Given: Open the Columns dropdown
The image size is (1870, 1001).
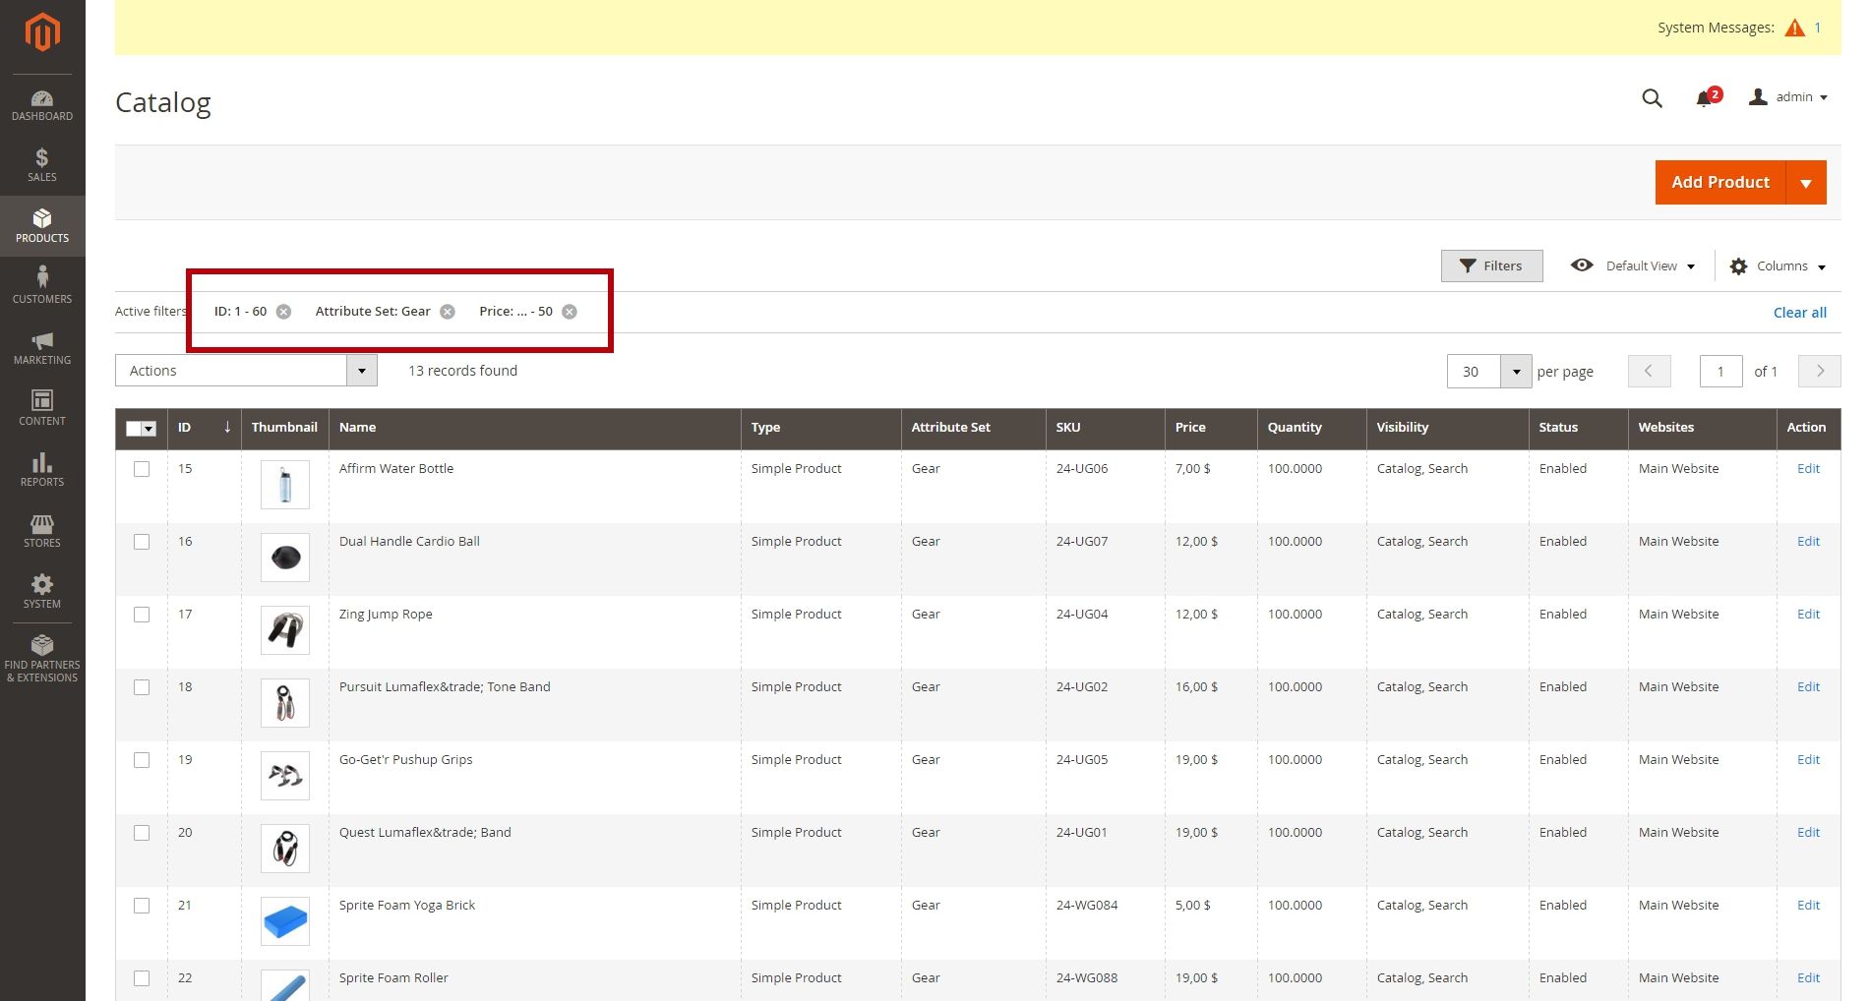Looking at the screenshot, I should (x=1778, y=266).
